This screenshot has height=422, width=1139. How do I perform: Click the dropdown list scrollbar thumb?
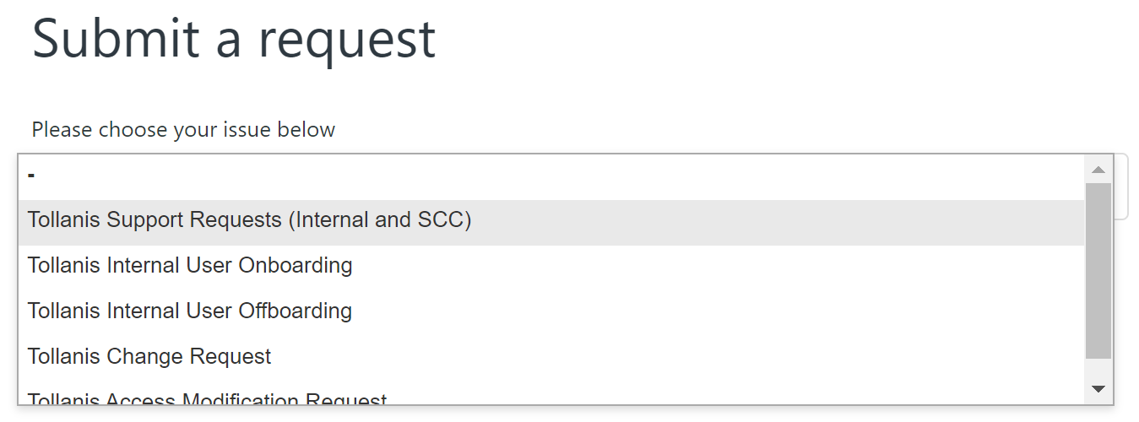1098,270
